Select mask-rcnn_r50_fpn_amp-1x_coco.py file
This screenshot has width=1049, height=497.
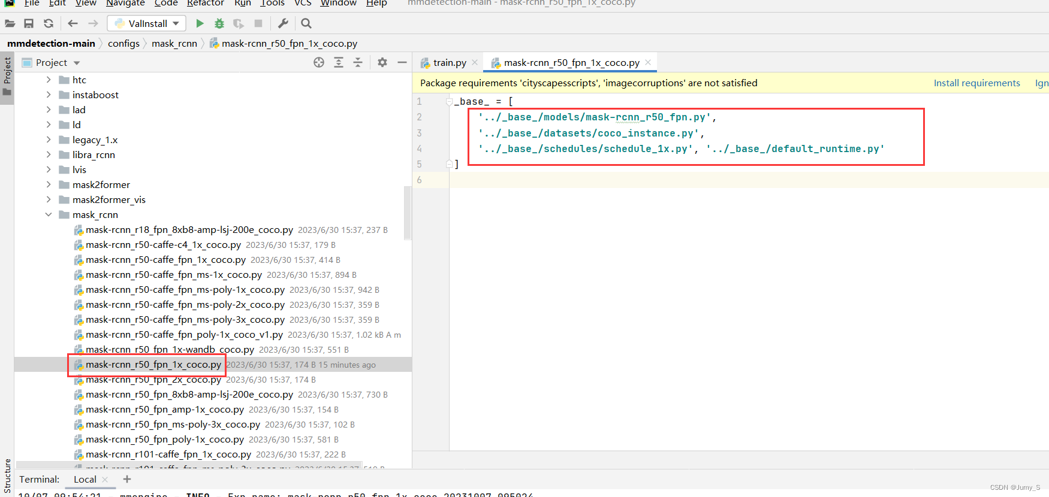click(x=165, y=409)
